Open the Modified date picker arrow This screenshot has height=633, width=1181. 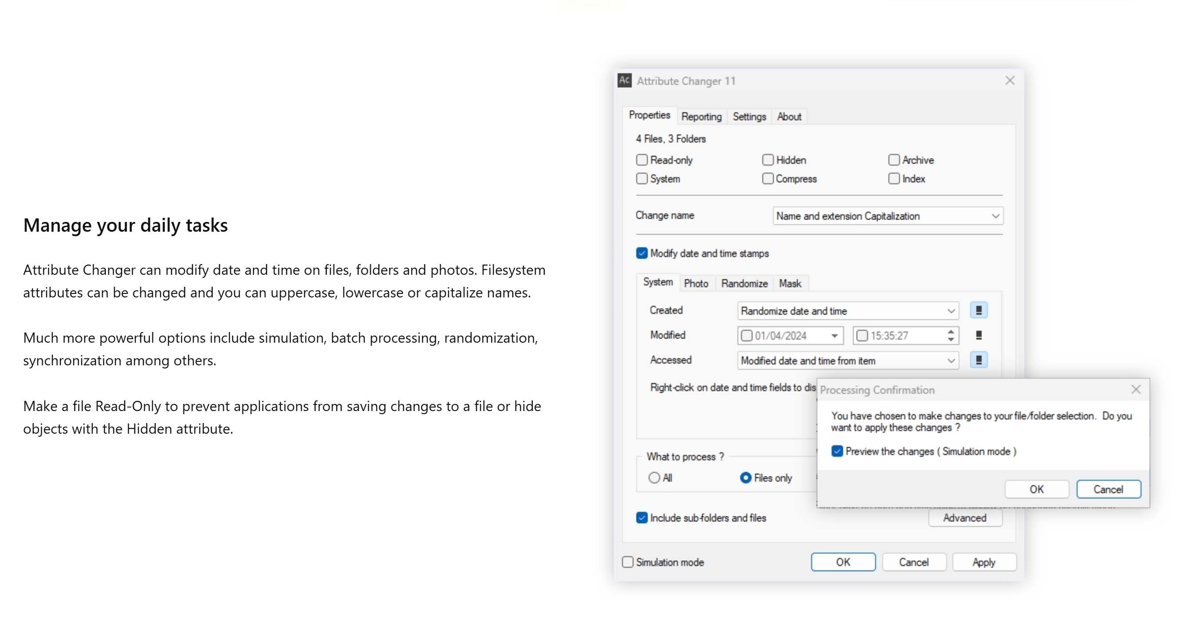click(834, 336)
